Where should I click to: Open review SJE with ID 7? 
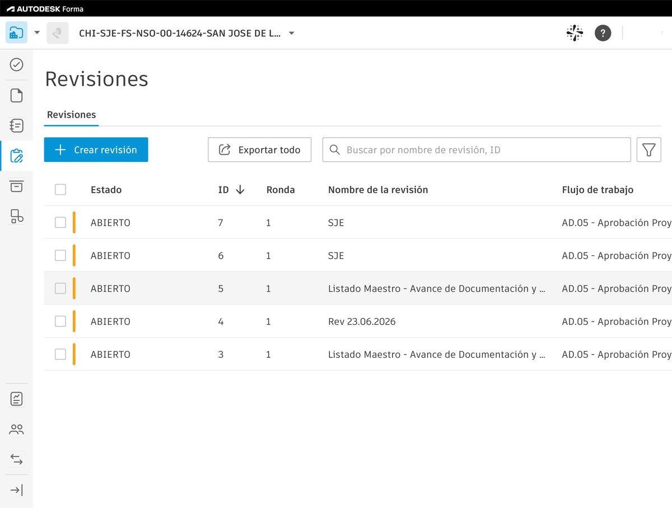[x=336, y=223]
